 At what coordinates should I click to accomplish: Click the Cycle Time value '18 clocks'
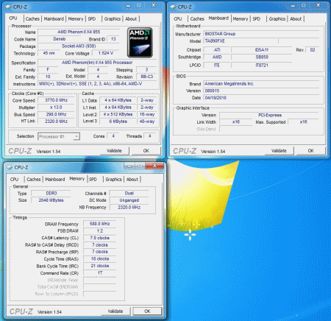99,259
